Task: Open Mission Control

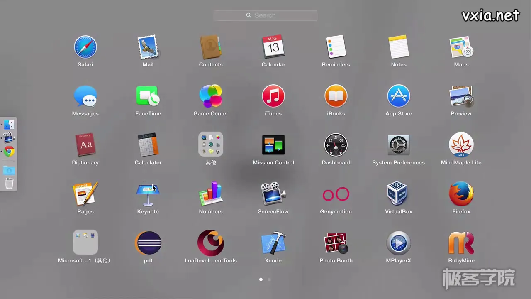Action: click(x=273, y=145)
